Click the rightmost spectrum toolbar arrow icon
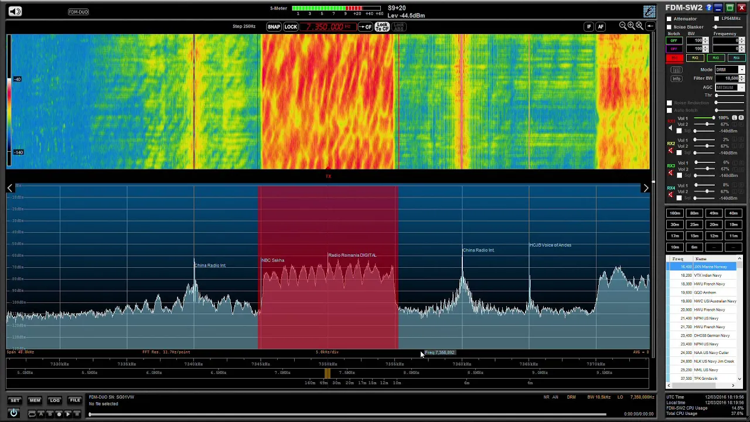The height and width of the screenshot is (422, 750). point(650,26)
